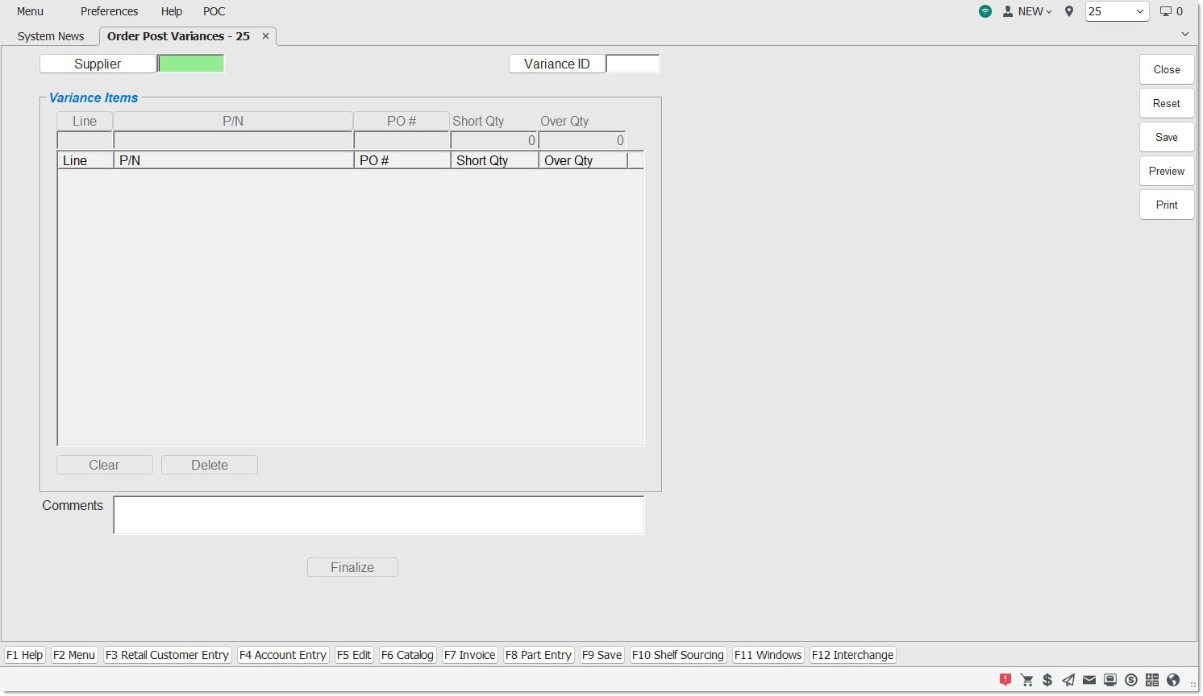Click the paper plane send icon
This screenshot has height=696, width=1203.
(1068, 680)
